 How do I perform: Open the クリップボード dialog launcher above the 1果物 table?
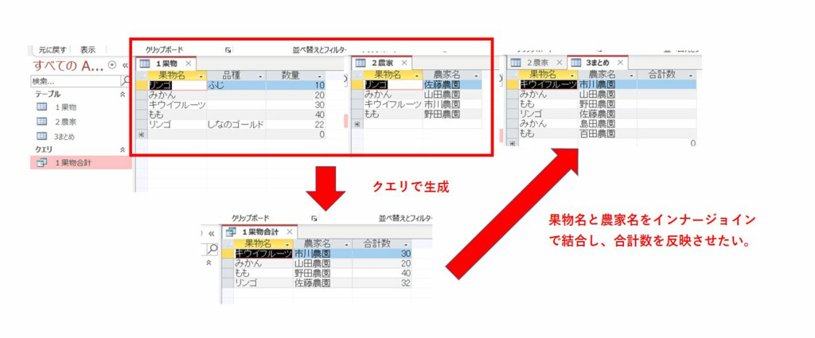pyautogui.click(x=228, y=50)
